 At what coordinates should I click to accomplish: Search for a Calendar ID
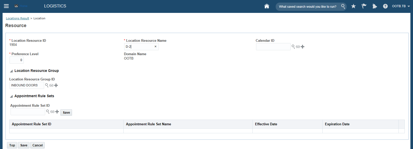[x=293, y=47]
